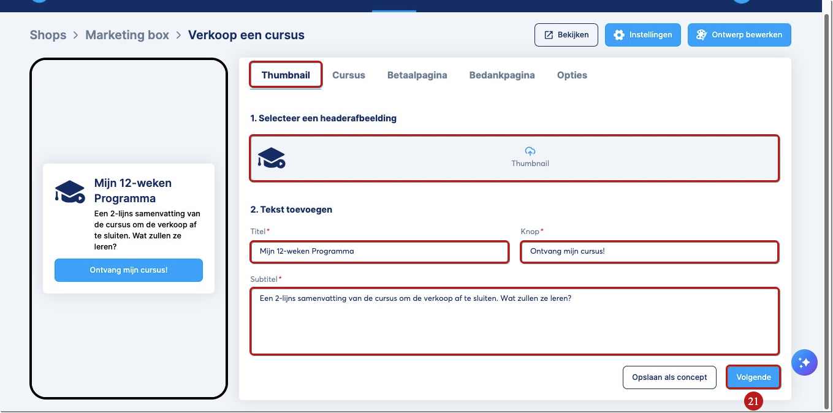This screenshot has width=833, height=413.
Task: Click Ontwerp bewerken button
Action: tap(739, 35)
